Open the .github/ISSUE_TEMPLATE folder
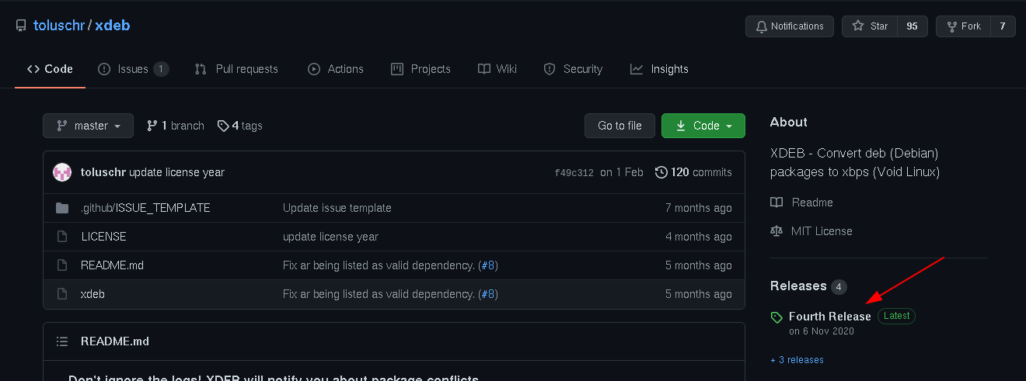 coord(145,208)
